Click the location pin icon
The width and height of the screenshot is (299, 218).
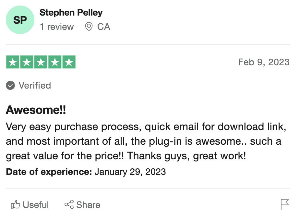(89, 27)
